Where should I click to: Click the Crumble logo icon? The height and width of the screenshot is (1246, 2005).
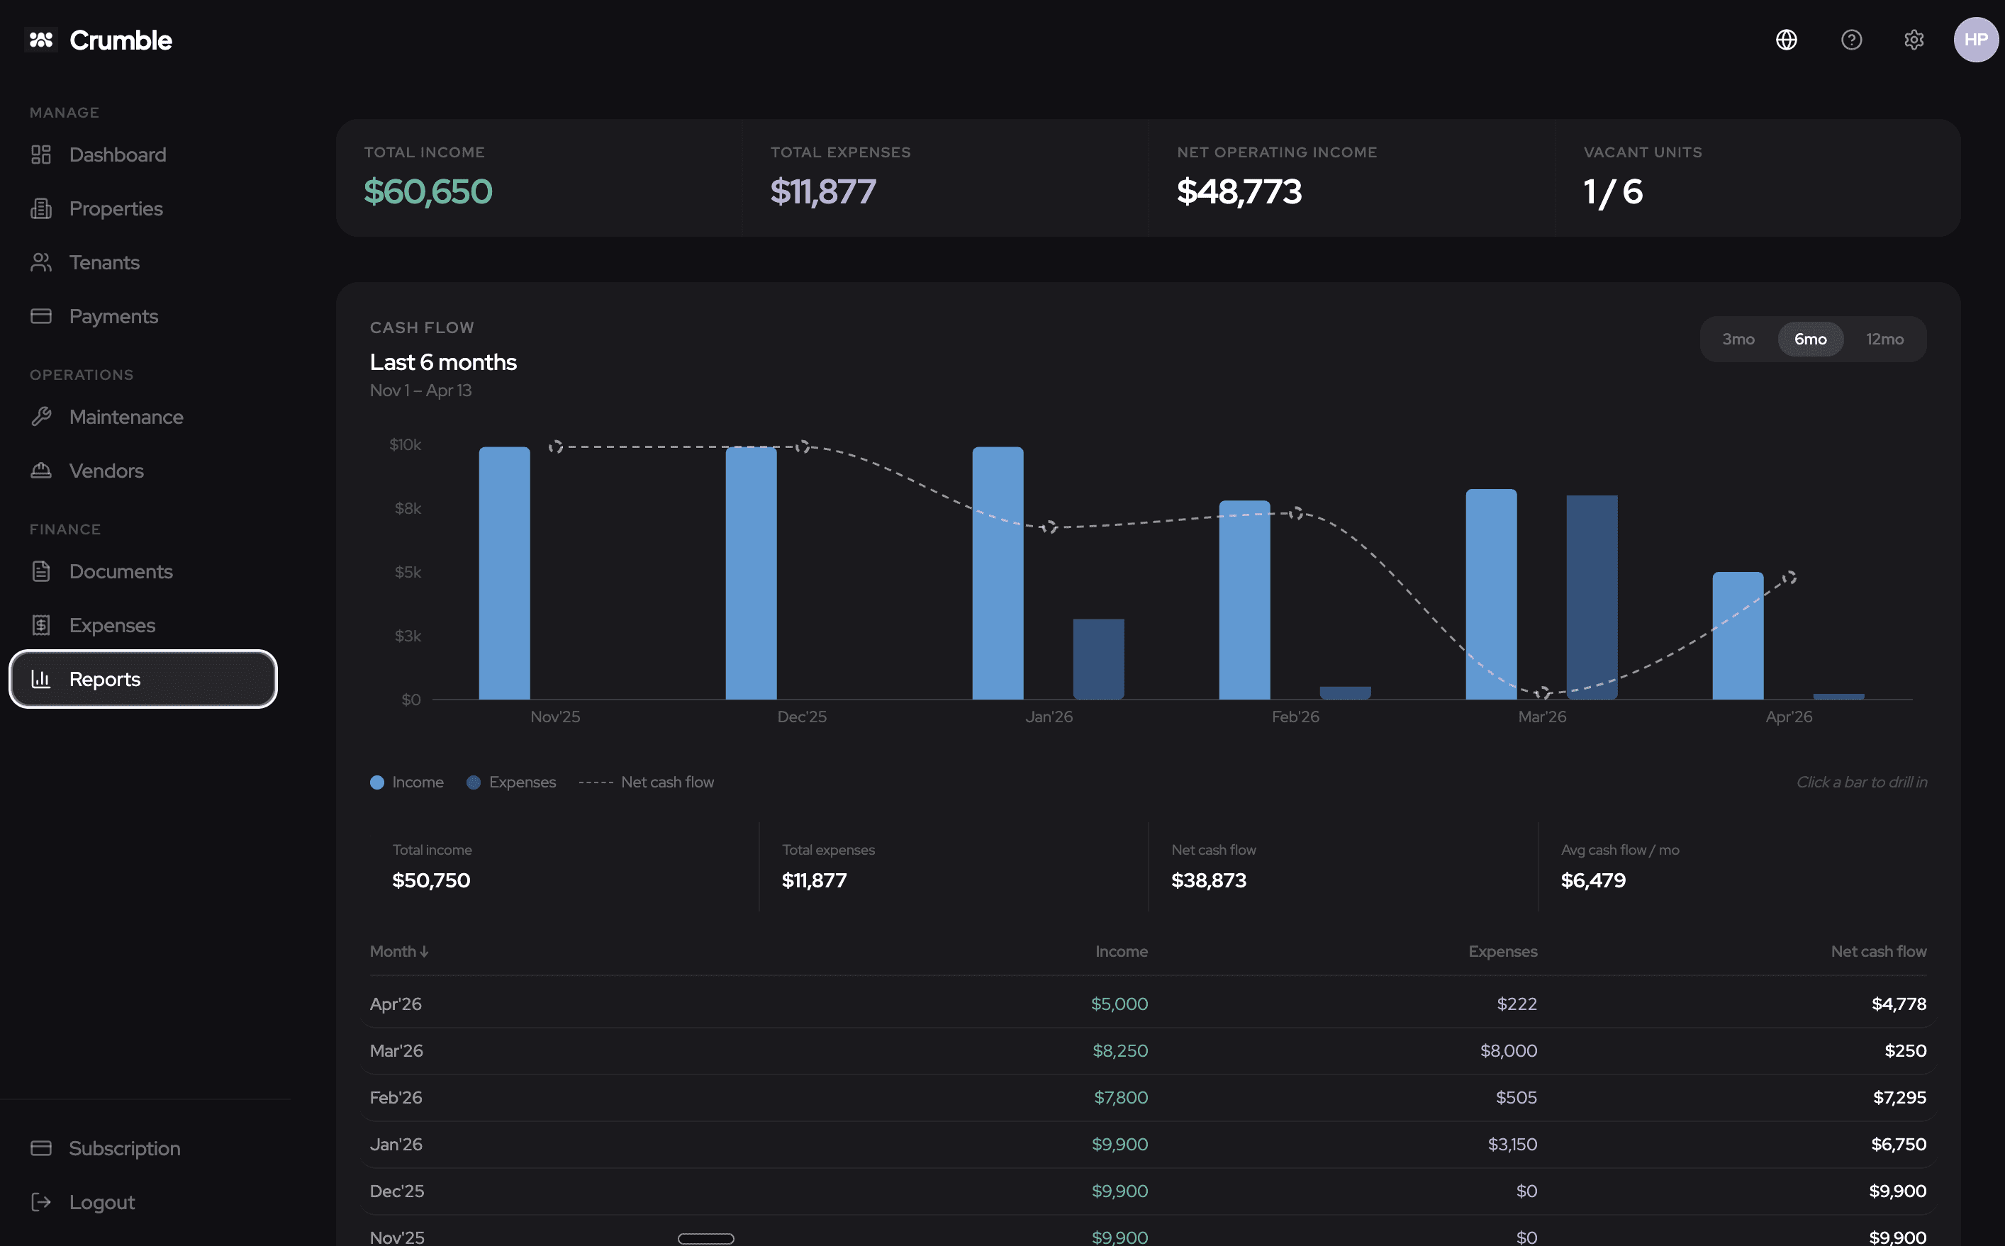41,40
